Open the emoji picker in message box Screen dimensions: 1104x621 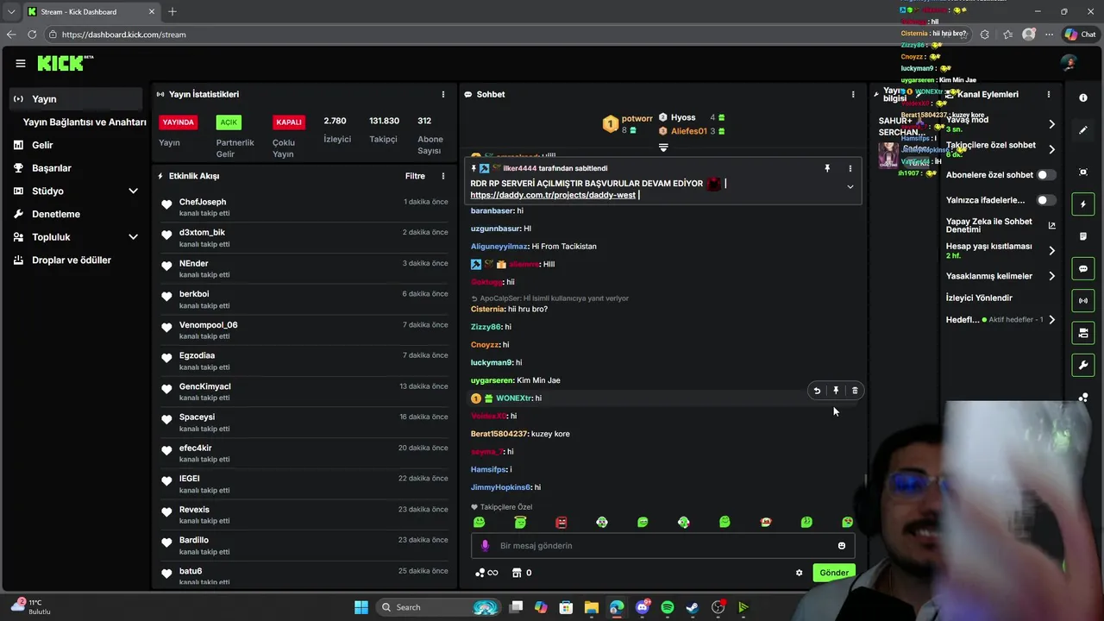coord(842,545)
